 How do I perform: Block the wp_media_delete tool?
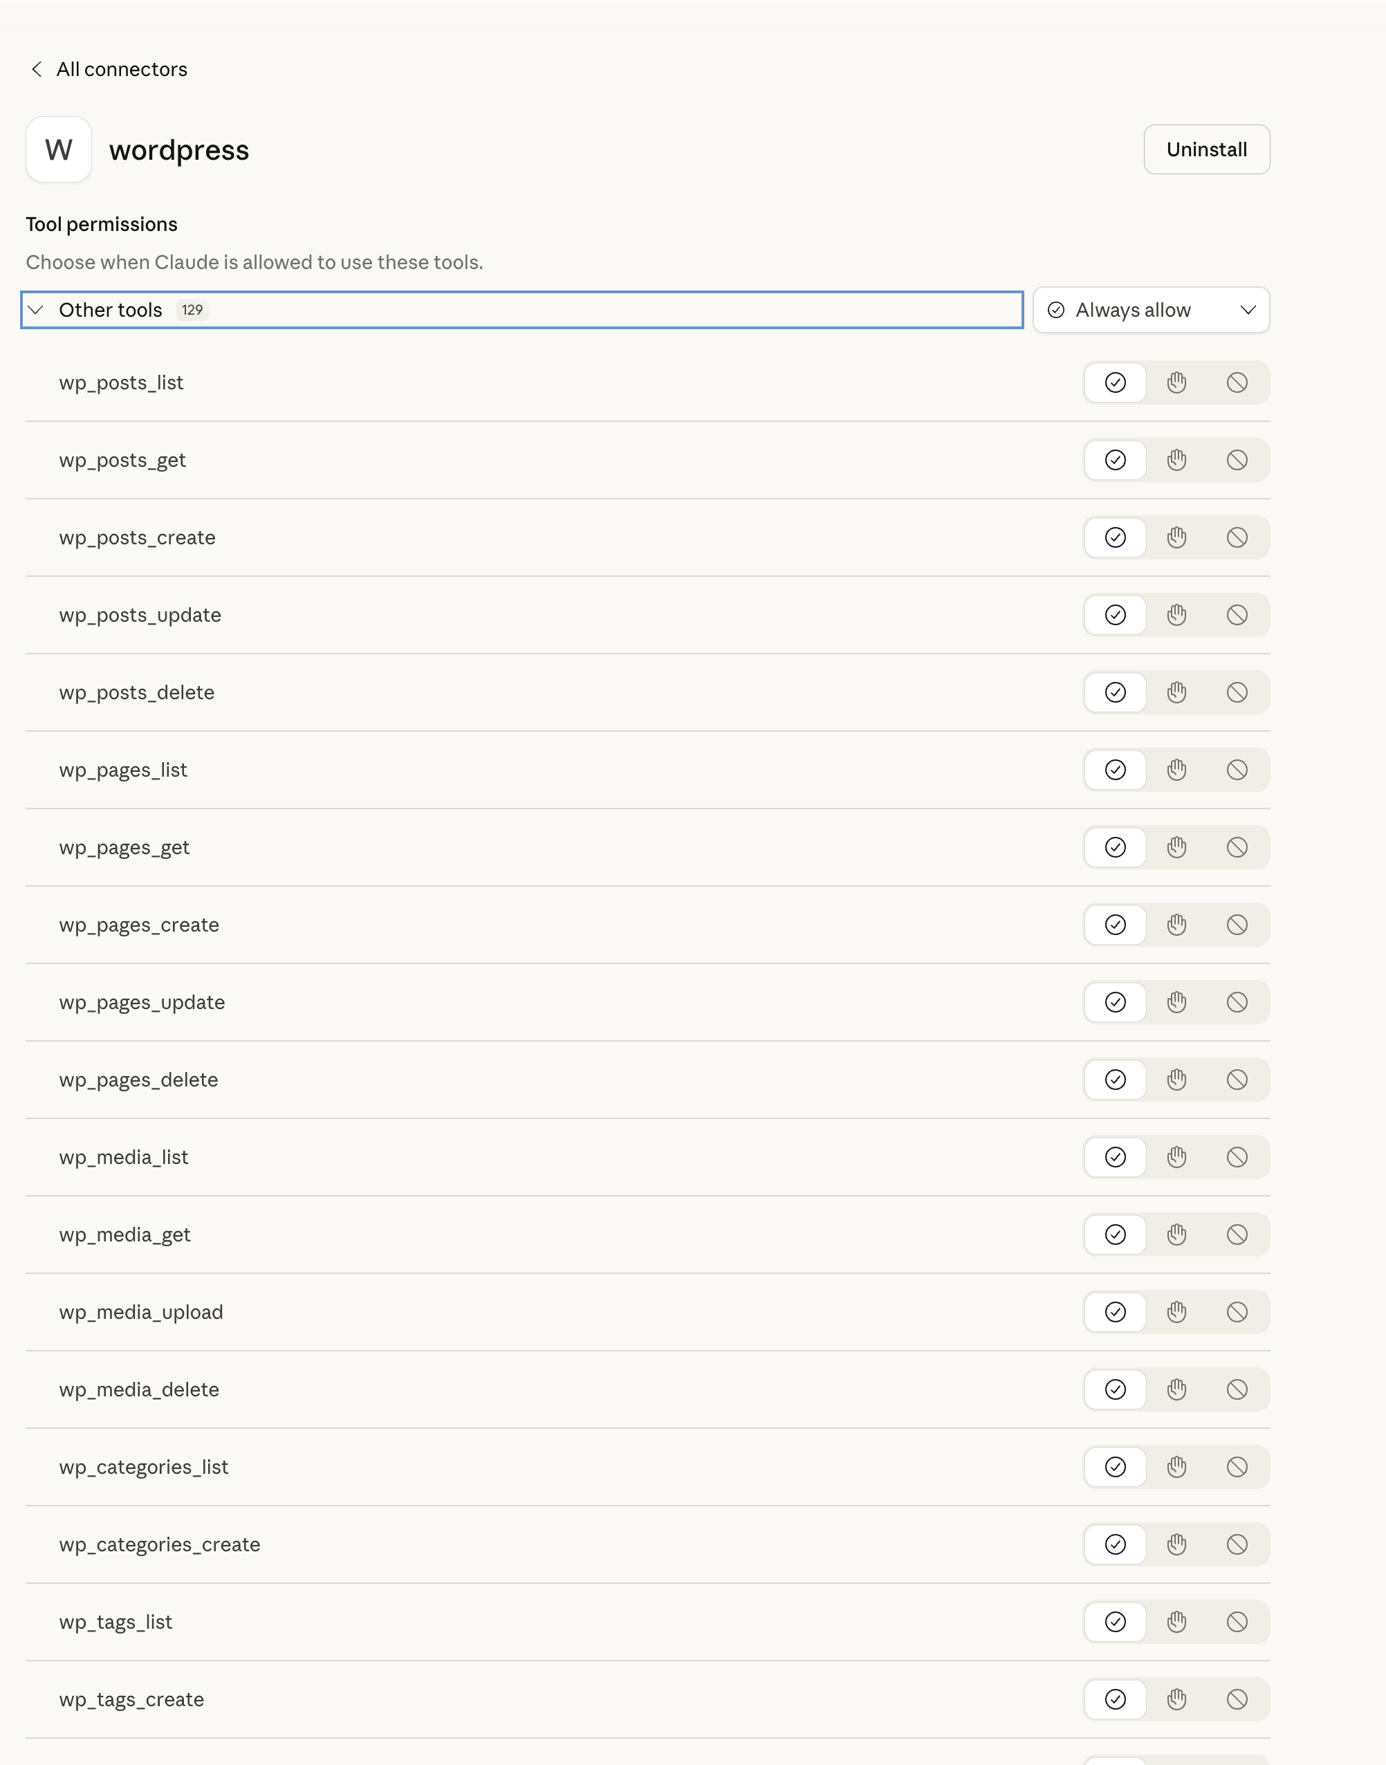tap(1237, 1389)
